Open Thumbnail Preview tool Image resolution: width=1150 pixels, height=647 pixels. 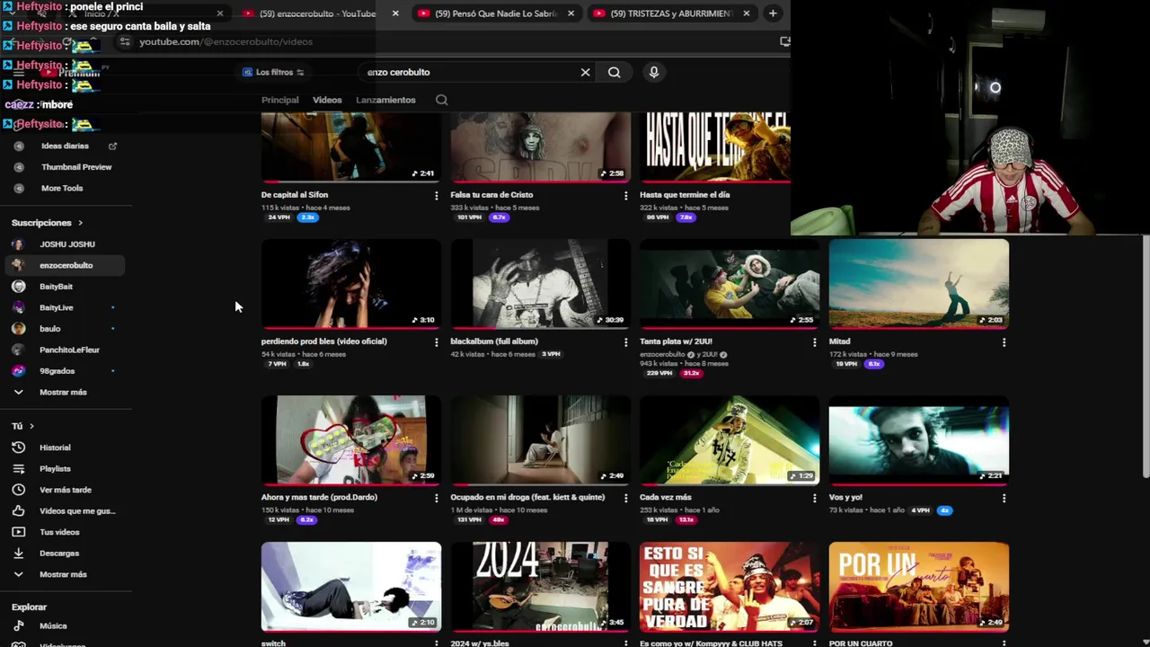(76, 167)
